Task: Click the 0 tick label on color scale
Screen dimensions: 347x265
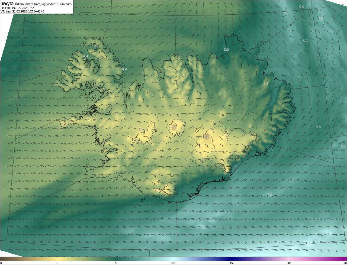Action: [x=1, y=263]
